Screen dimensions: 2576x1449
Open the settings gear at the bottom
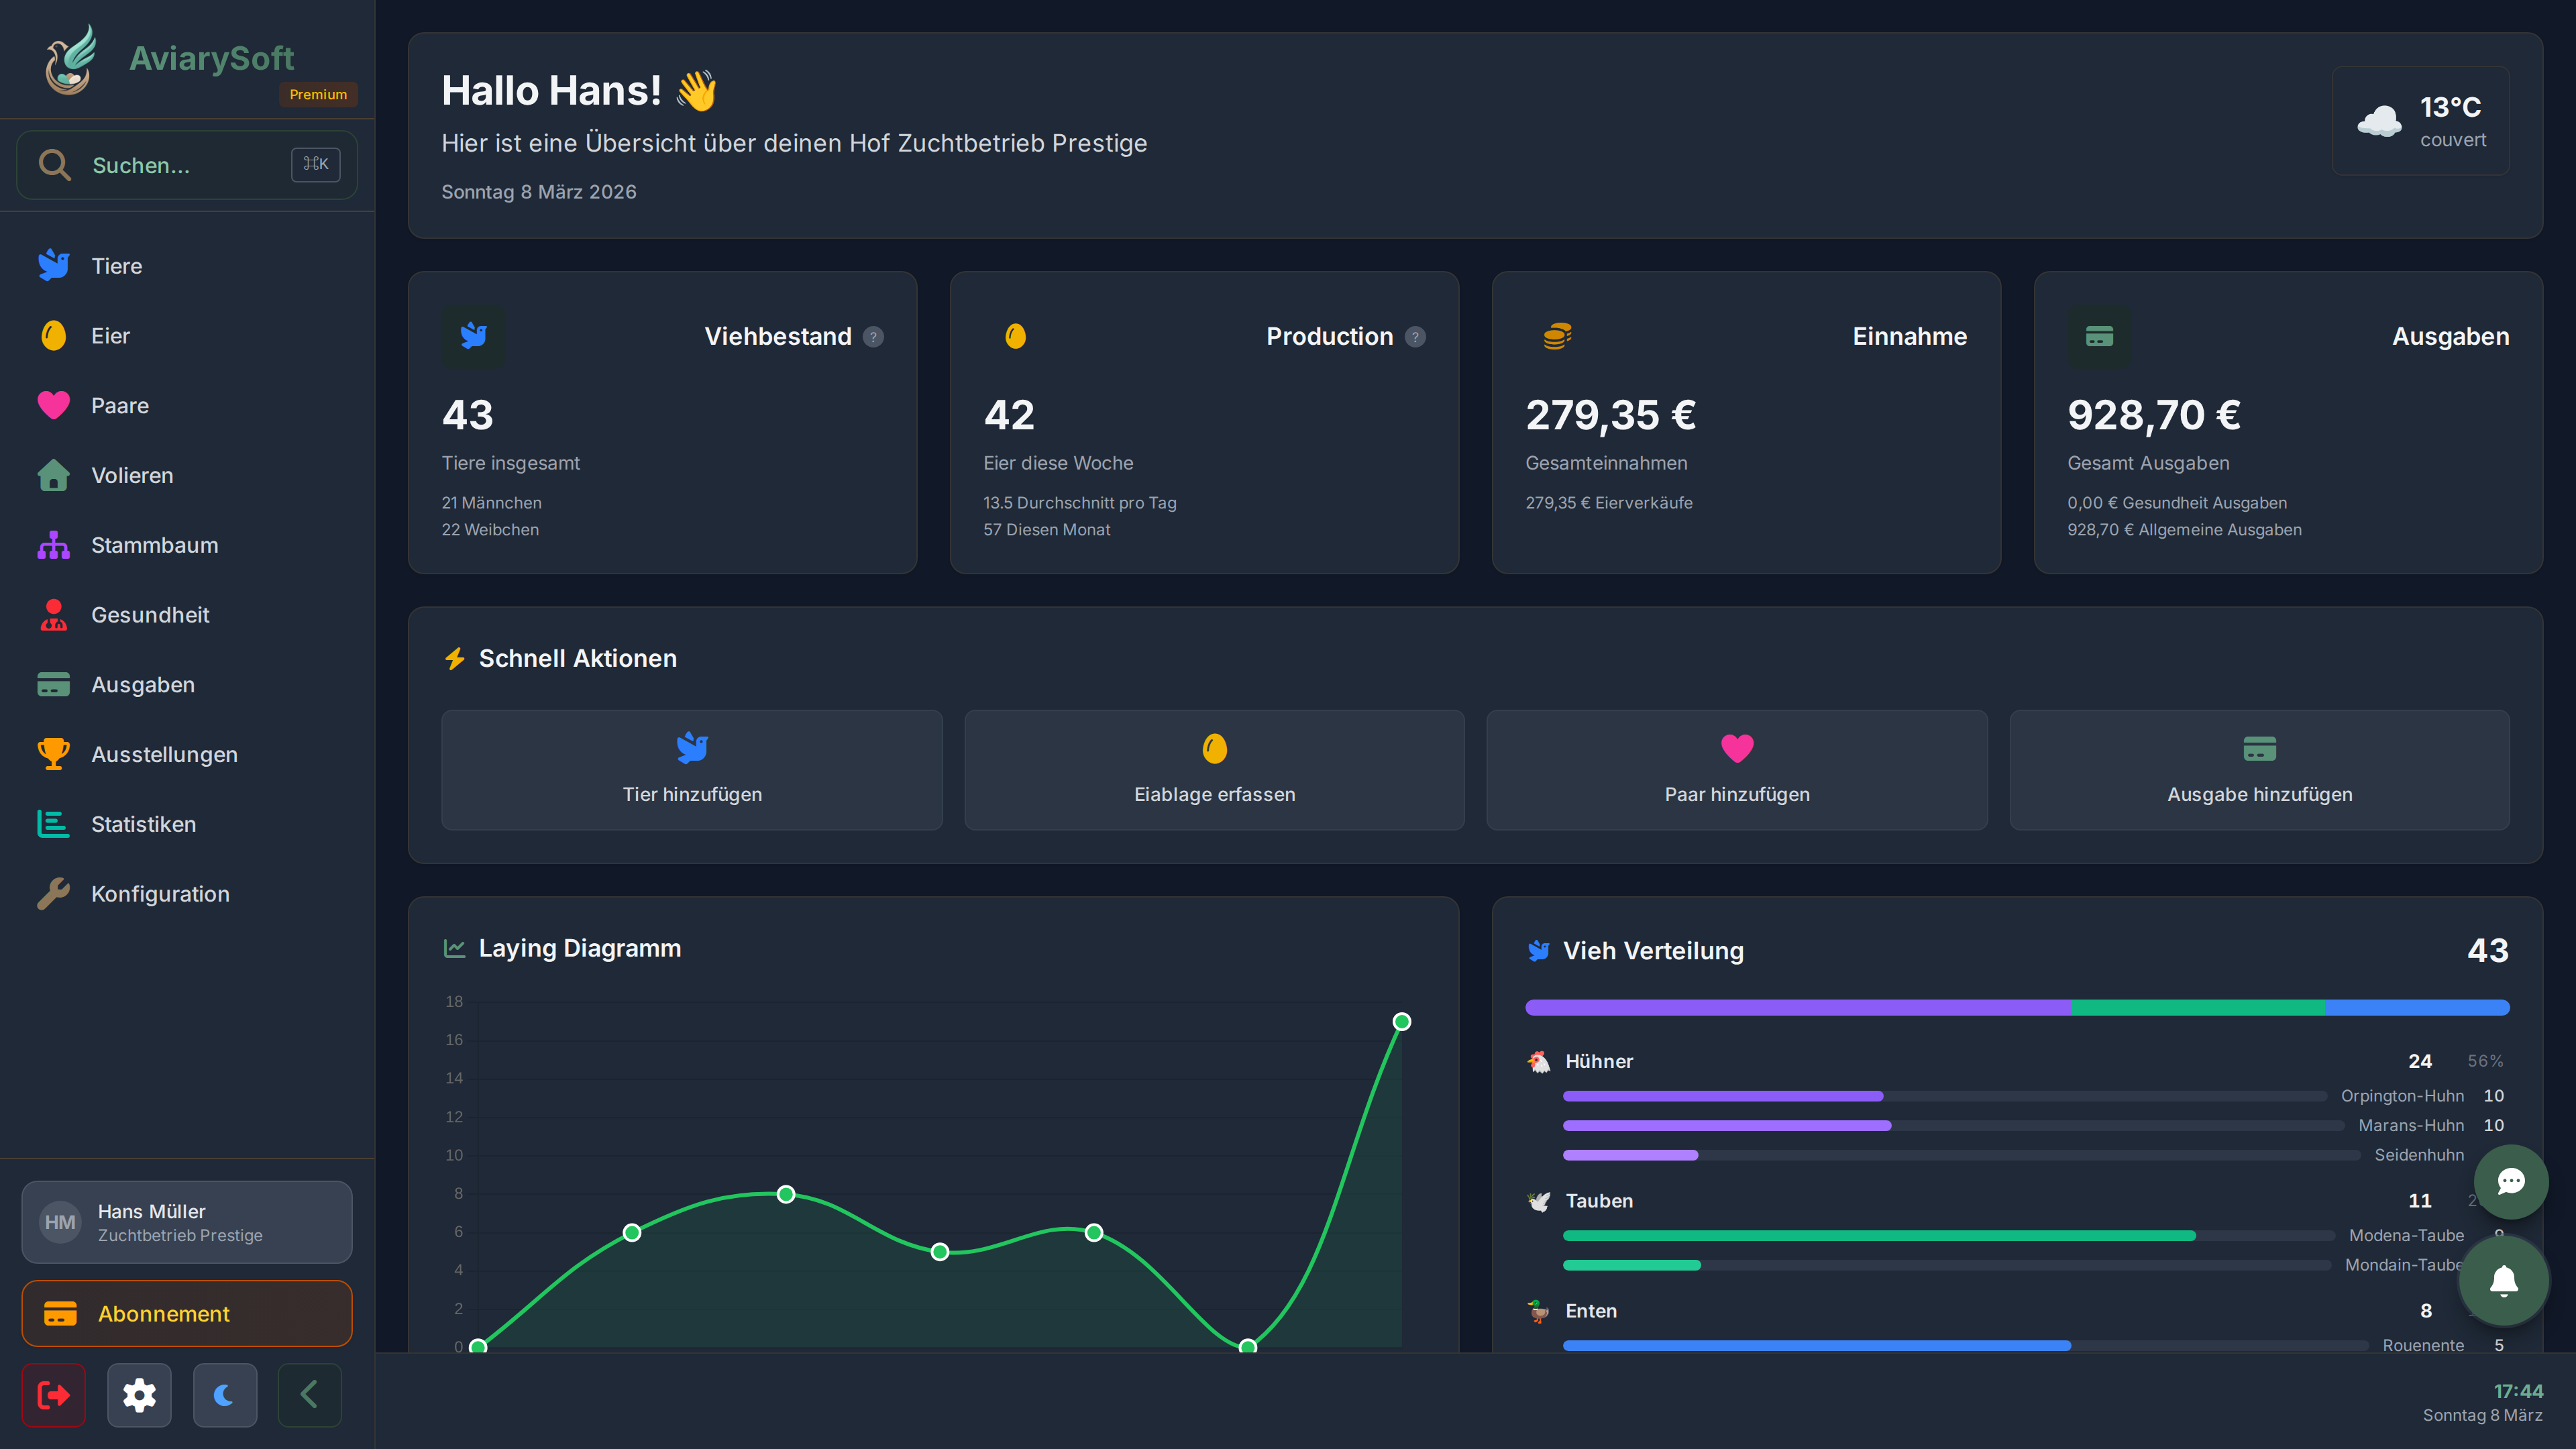point(139,1395)
